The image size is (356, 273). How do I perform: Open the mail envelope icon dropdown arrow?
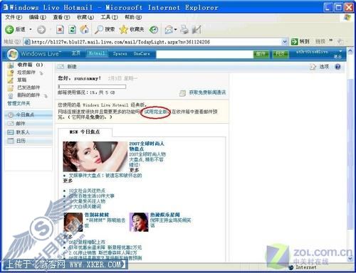(x=175, y=30)
